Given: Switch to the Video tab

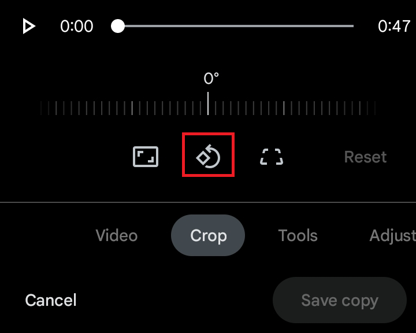Looking at the screenshot, I should [x=117, y=236].
